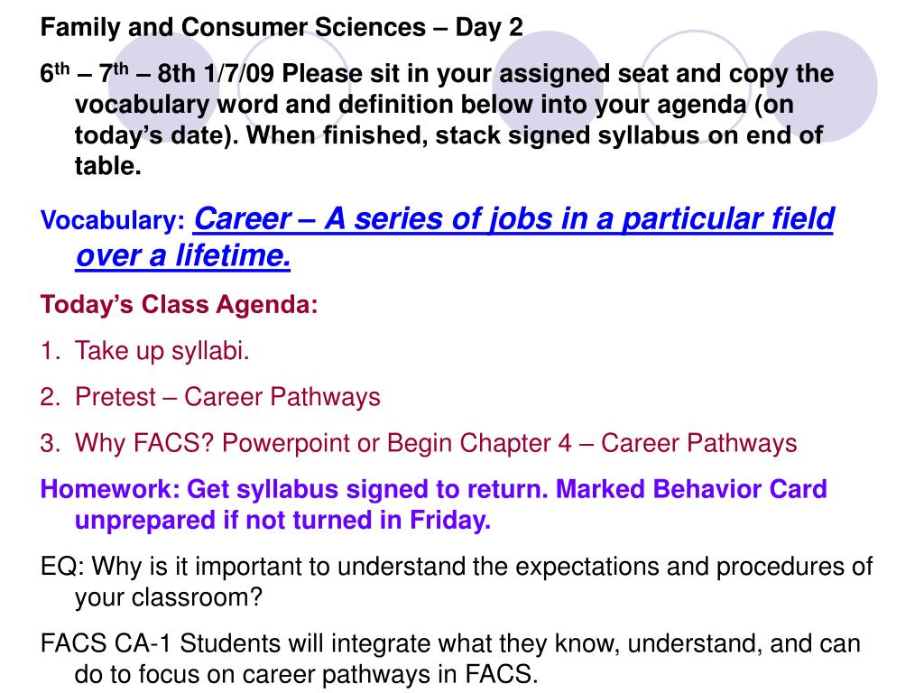Click the purple 'Homework:' line
This screenshot has height=693, width=924.
point(434,490)
